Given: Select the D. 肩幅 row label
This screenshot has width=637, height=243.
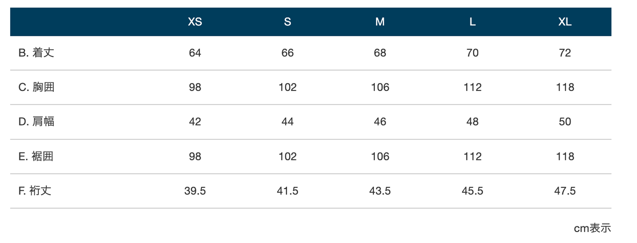Looking at the screenshot, I should pyautogui.click(x=36, y=122).
